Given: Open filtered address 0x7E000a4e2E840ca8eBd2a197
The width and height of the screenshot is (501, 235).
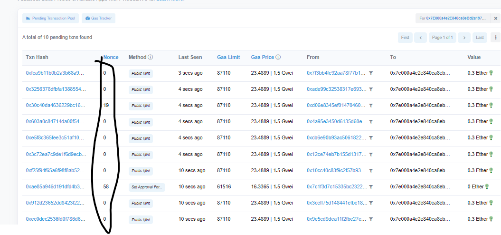Looking at the screenshot, I should (x=456, y=18).
